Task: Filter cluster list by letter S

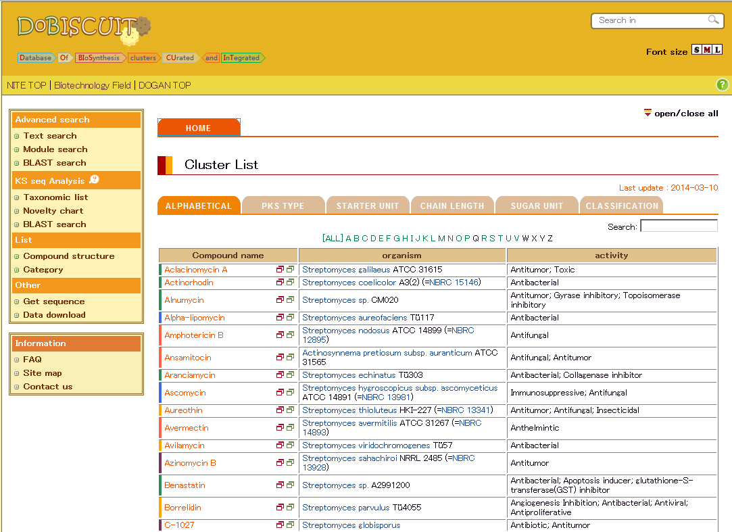Action: pos(492,238)
